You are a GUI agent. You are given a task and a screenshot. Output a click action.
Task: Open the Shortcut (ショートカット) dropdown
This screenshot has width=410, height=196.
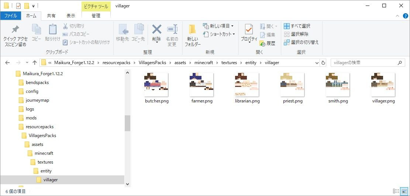(x=219, y=34)
